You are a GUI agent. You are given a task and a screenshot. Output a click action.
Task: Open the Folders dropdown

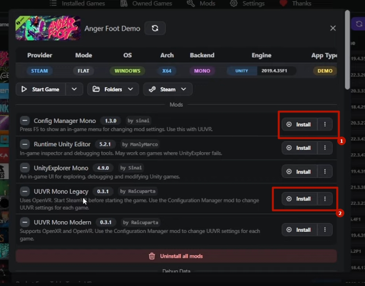click(x=113, y=89)
